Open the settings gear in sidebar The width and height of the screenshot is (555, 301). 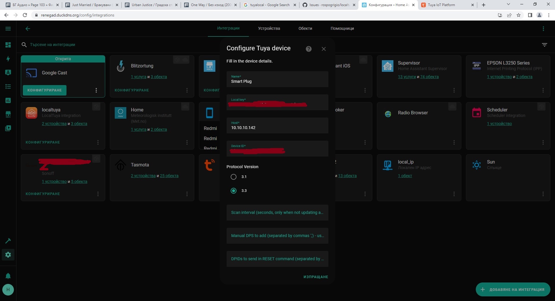[8, 255]
